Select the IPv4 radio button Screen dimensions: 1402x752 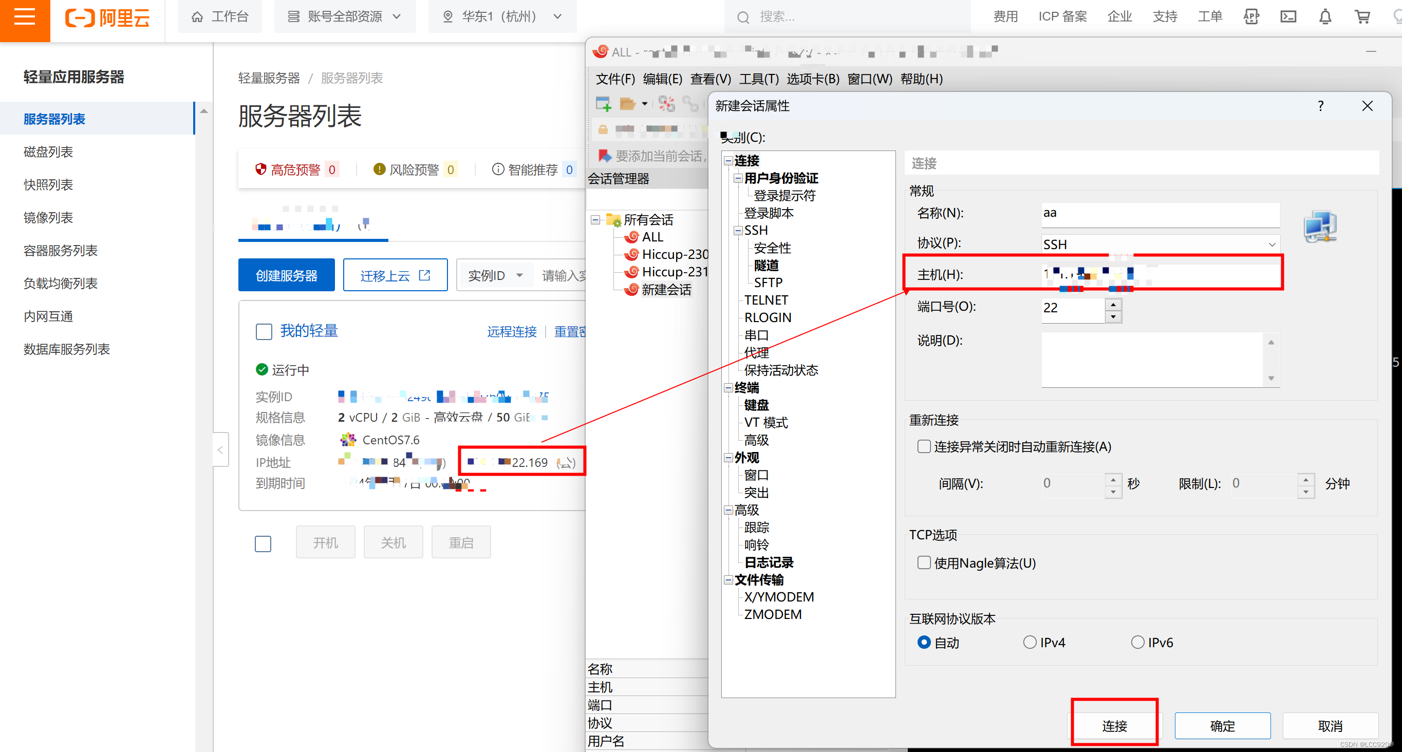pyautogui.click(x=1029, y=643)
